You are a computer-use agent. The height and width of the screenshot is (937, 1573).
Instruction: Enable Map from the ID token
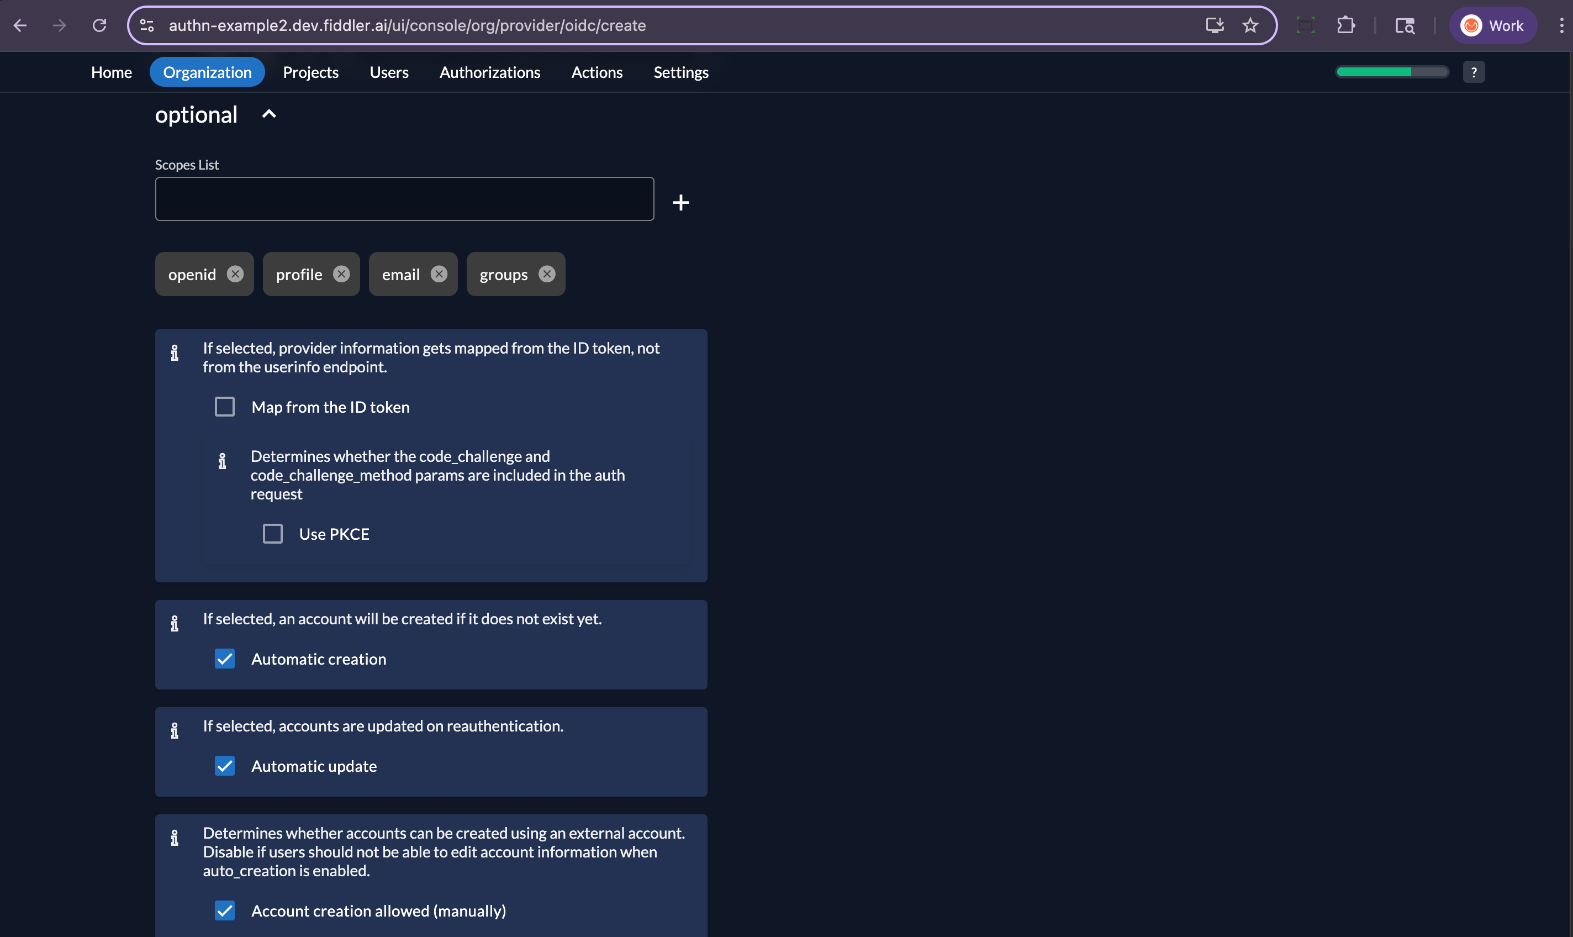point(225,407)
